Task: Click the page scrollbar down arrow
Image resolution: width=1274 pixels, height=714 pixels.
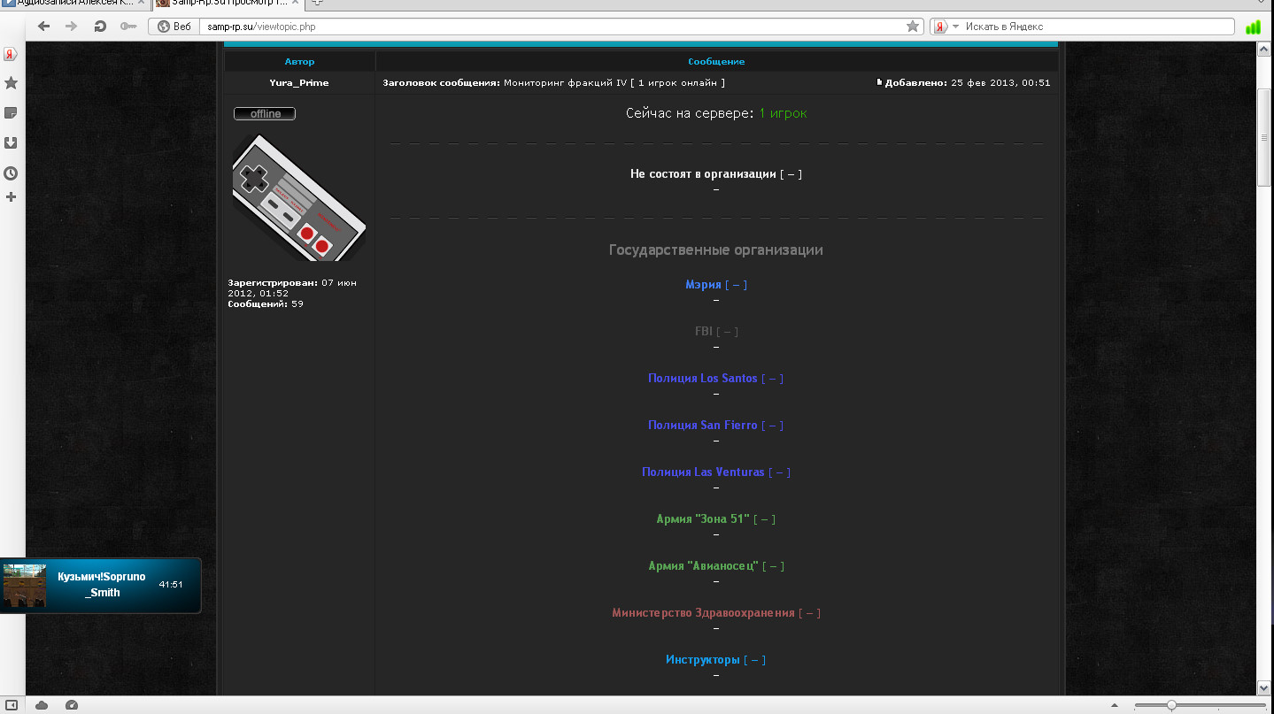Action: pyautogui.click(x=1264, y=687)
